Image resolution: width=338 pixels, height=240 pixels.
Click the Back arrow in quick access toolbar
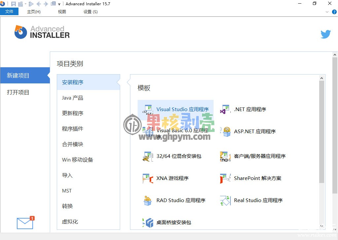tap(39, 4)
